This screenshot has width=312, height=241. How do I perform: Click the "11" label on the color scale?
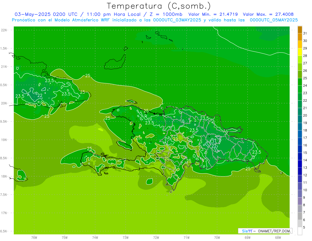click(305, 183)
